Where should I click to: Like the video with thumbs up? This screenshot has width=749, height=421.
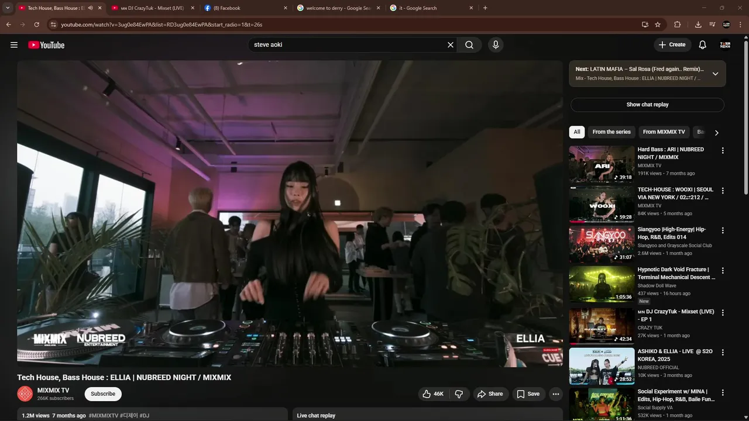click(x=434, y=394)
